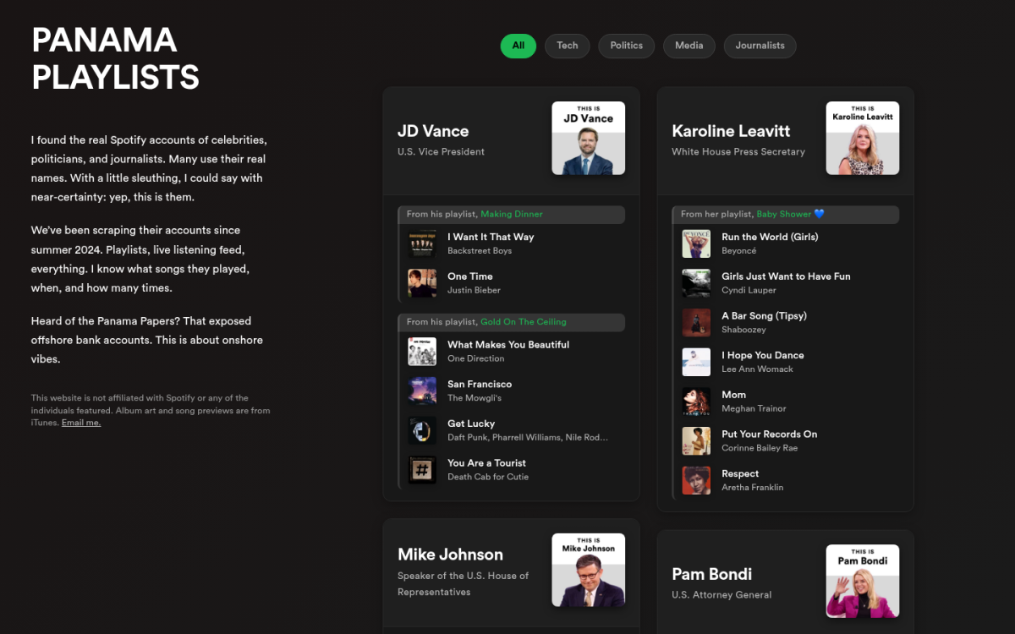The image size is (1015, 634).
Task: Click the song title A Bar Song (Tipsy)
Action: tap(764, 316)
